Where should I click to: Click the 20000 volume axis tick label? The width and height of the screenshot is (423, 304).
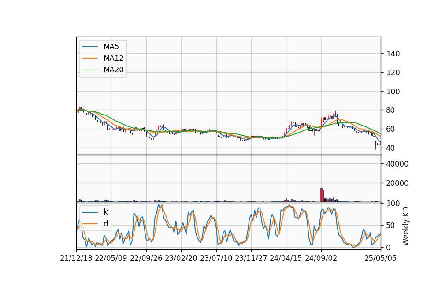(397, 183)
